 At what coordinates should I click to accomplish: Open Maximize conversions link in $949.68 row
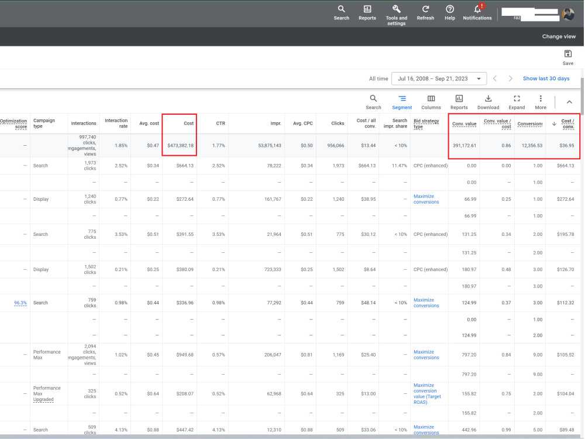point(426,355)
